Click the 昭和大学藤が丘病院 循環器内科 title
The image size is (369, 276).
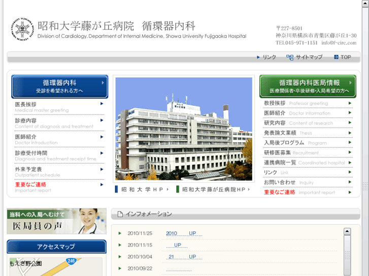117,26
